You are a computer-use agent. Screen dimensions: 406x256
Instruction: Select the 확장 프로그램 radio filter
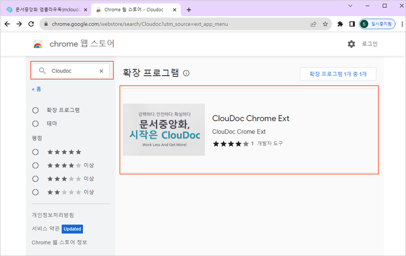coord(35,110)
